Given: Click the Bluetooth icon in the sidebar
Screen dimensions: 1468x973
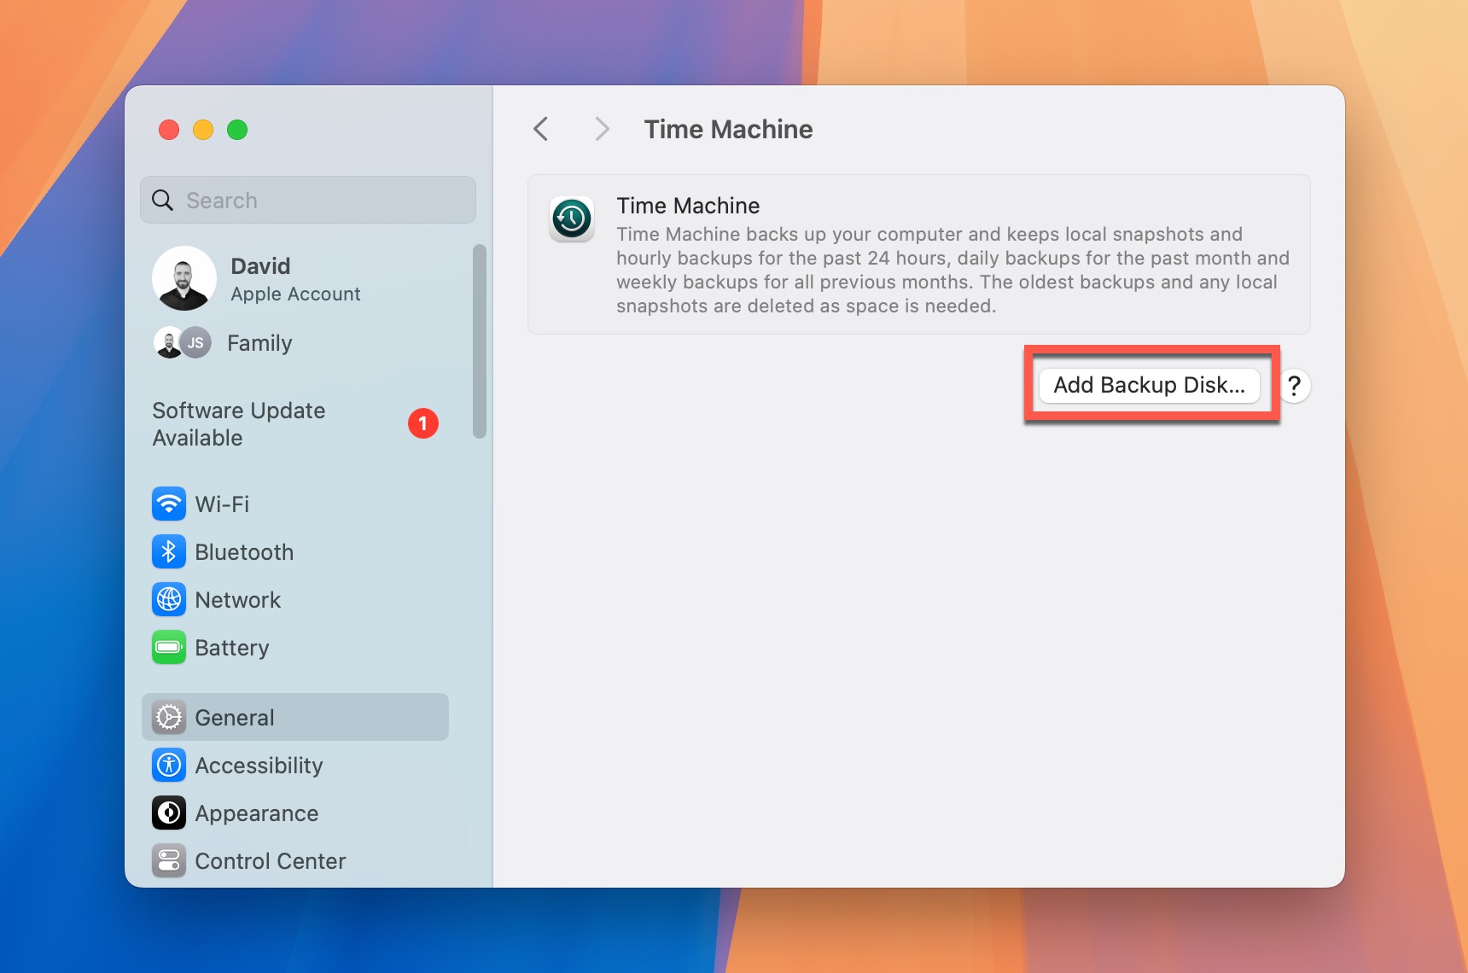Looking at the screenshot, I should click(169, 551).
